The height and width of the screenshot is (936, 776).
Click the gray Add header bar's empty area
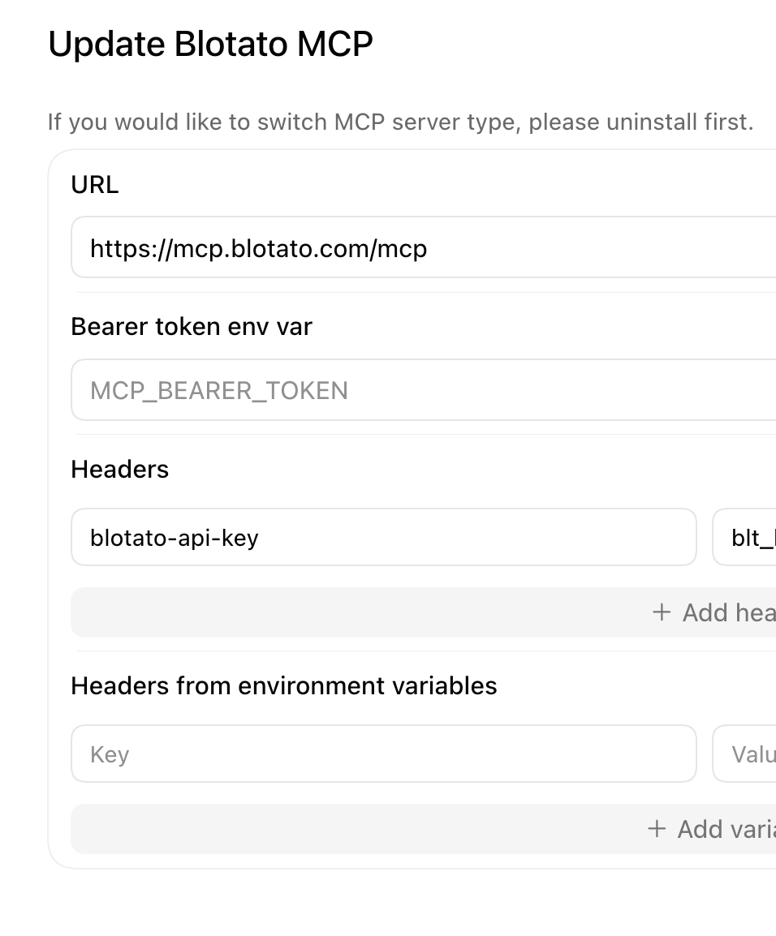tap(359, 612)
